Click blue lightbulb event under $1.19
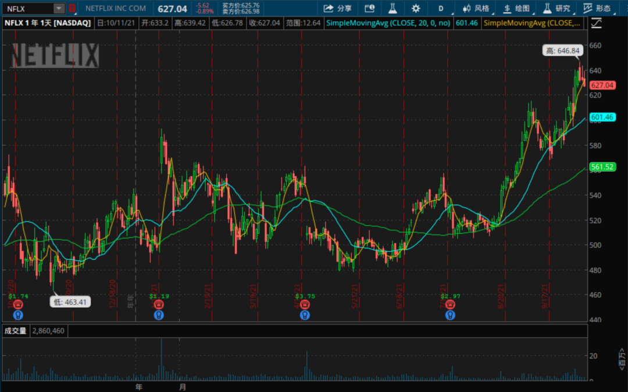 (x=159, y=315)
